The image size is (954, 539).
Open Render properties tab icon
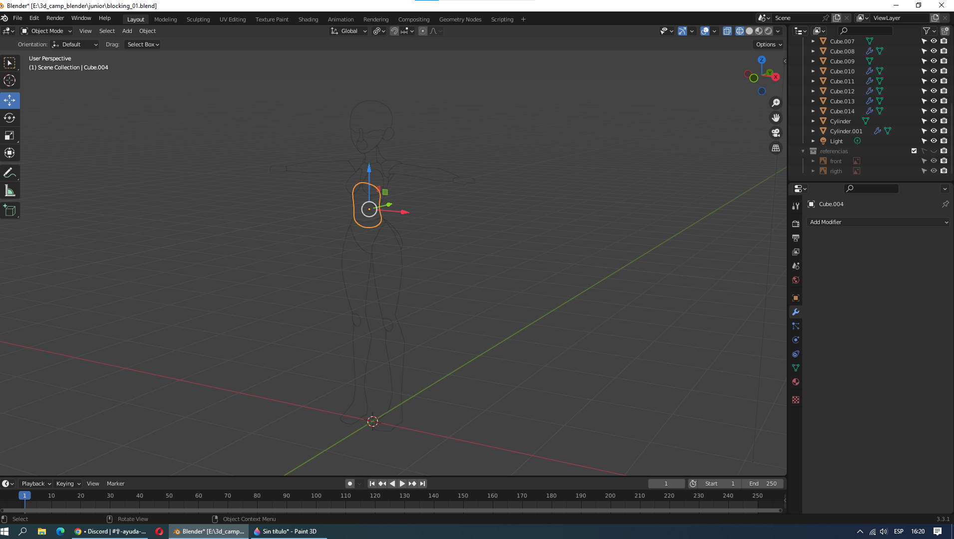(x=796, y=224)
